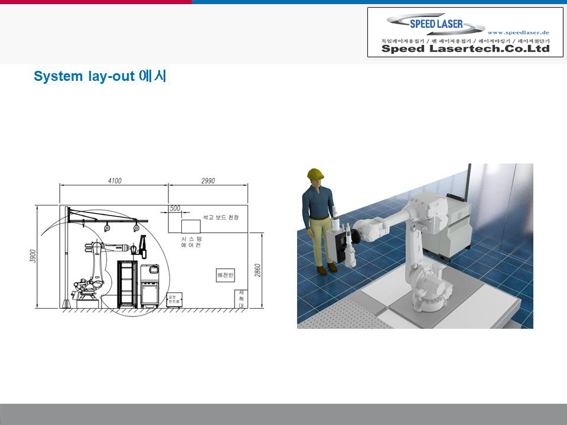The width and height of the screenshot is (567, 425).
Task: Click the 'System lay-out 예시' slide title
Action: tap(100, 76)
